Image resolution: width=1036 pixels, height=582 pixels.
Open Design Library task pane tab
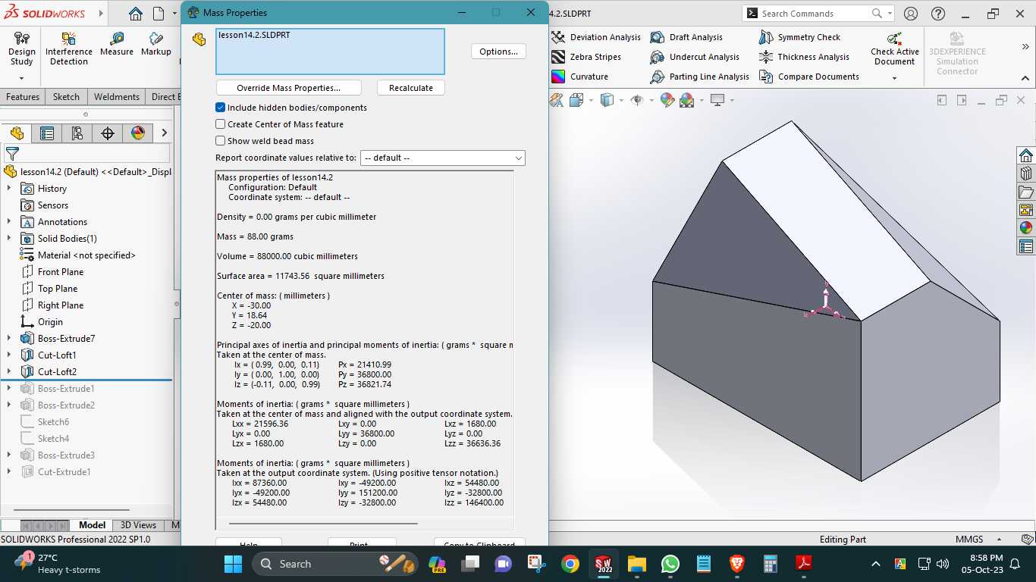[1026, 174]
